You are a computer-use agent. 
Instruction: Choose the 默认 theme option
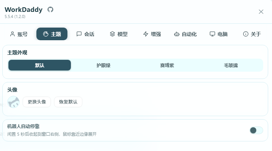(39, 65)
